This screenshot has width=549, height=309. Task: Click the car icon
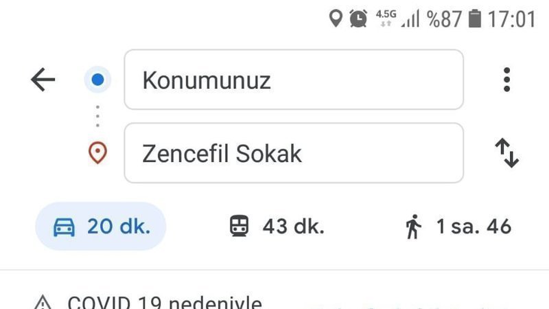click(x=64, y=227)
